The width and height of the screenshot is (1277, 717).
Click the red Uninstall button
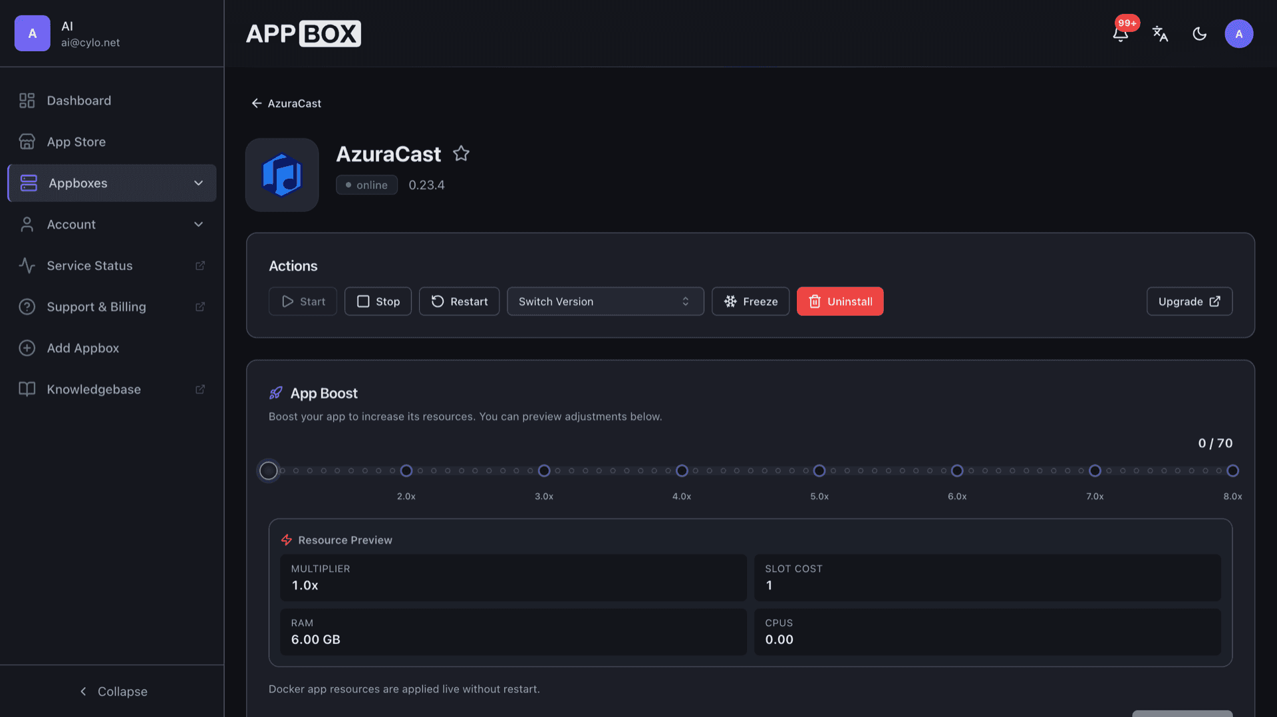tap(840, 301)
